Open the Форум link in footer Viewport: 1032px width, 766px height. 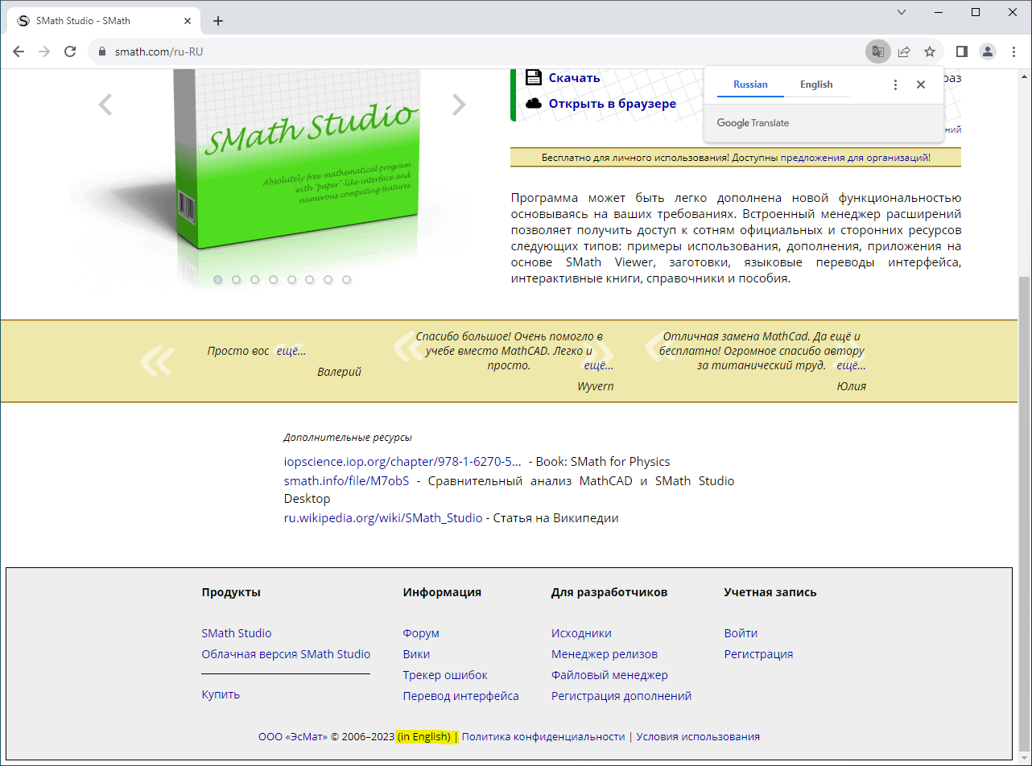421,633
